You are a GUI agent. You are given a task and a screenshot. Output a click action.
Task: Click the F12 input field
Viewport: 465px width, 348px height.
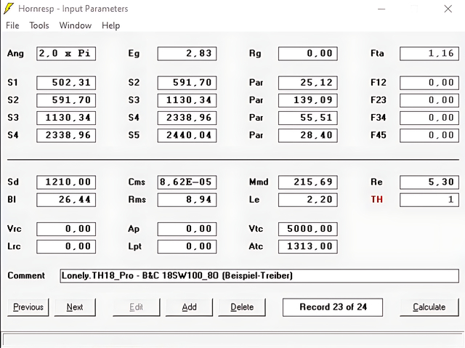pos(429,83)
